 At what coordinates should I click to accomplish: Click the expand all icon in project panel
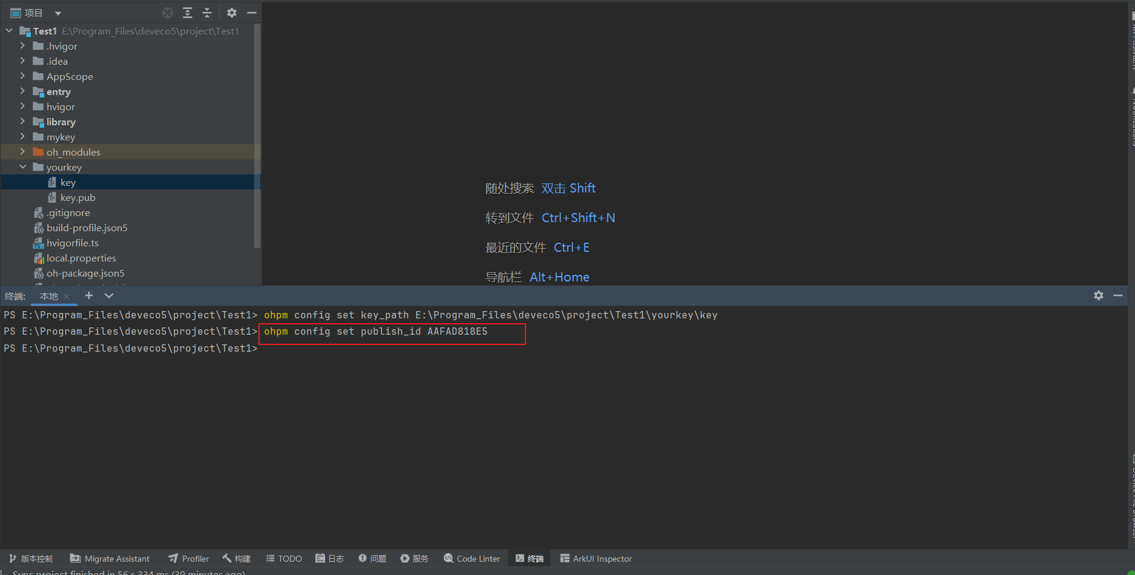tap(188, 13)
